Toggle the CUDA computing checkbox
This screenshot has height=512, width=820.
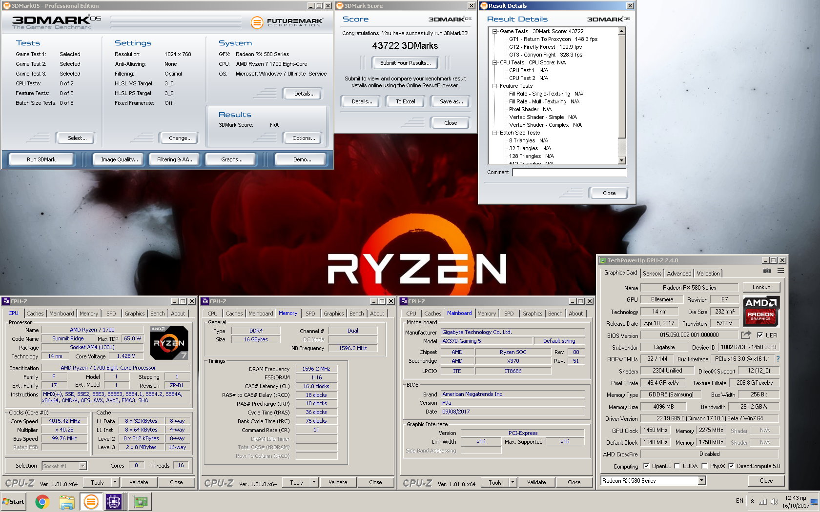[x=677, y=466]
